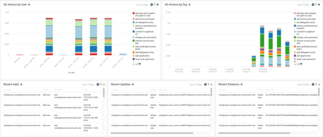Toggle 'set delegation entry' legend entry in By User chart
The height and width of the screenshot is (137, 323).
click(x=143, y=22)
